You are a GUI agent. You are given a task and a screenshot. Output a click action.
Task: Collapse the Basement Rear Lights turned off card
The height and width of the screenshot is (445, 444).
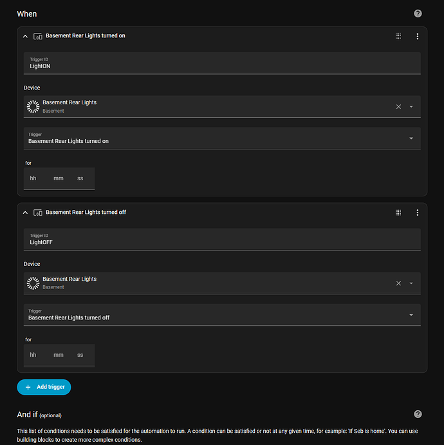(25, 213)
